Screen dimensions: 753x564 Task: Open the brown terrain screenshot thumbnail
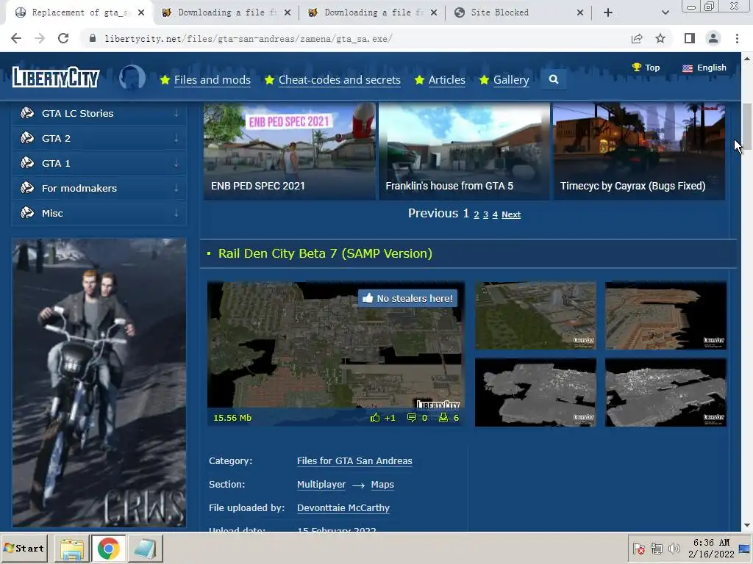[665, 316]
